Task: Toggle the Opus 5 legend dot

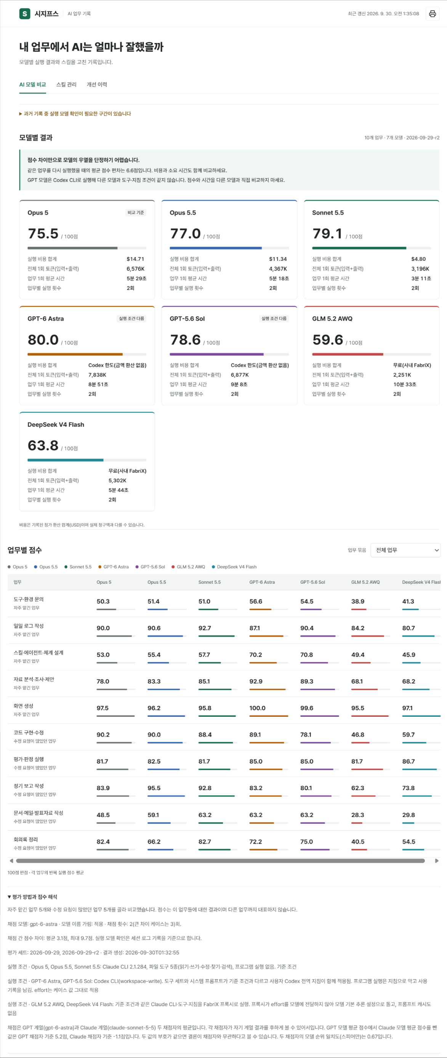Action: tap(9, 567)
